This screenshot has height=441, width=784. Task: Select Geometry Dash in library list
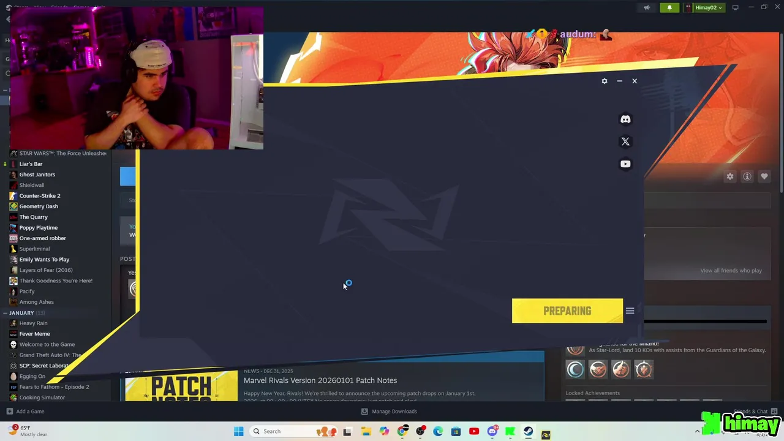pos(39,206)
